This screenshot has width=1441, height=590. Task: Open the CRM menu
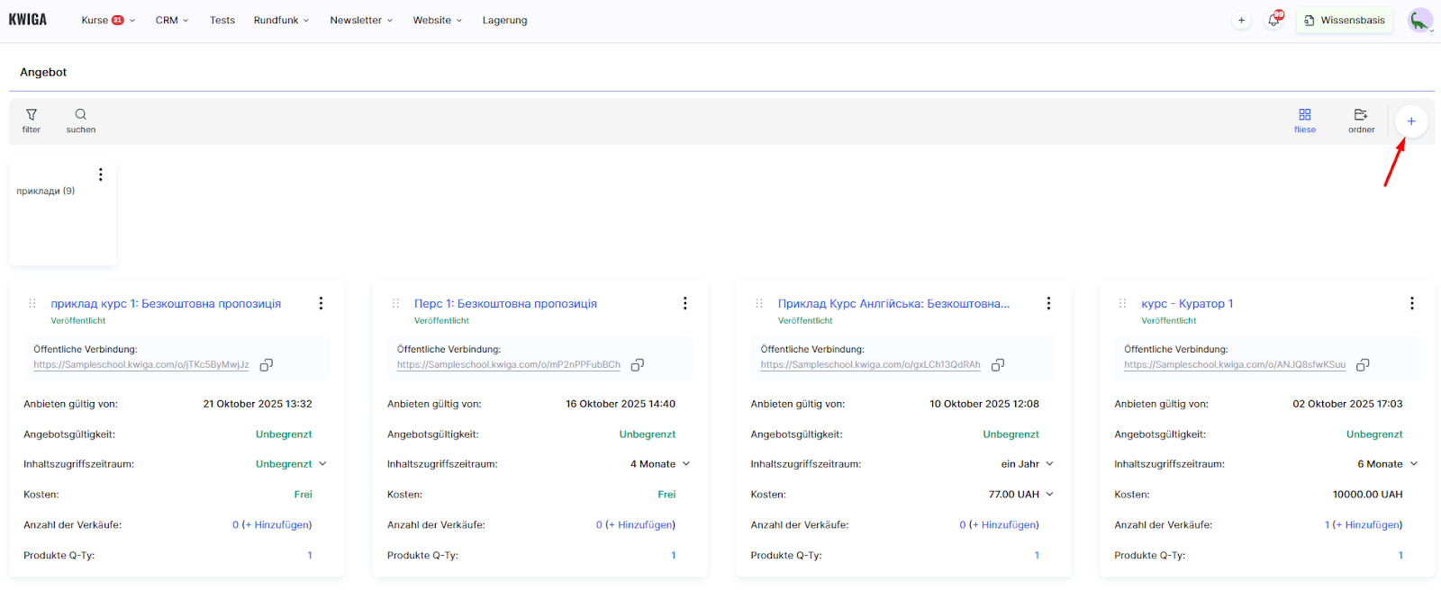click(171, 21)
